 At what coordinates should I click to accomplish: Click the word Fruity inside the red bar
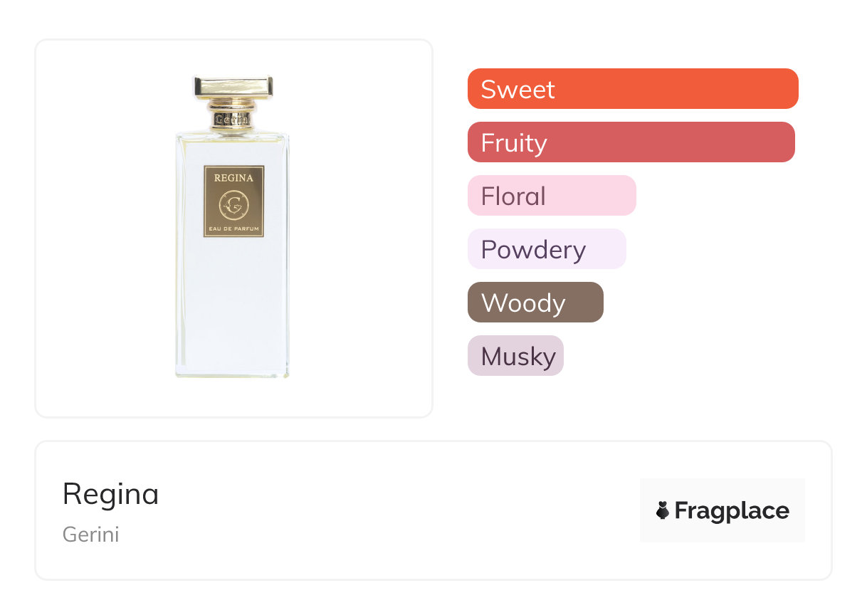coord(514,143)
